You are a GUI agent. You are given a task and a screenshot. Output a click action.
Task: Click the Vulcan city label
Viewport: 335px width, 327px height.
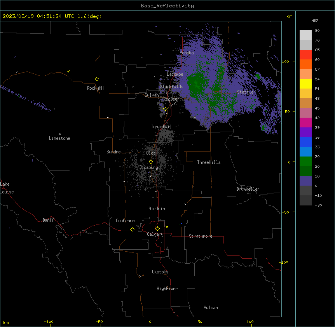point(211,308)
